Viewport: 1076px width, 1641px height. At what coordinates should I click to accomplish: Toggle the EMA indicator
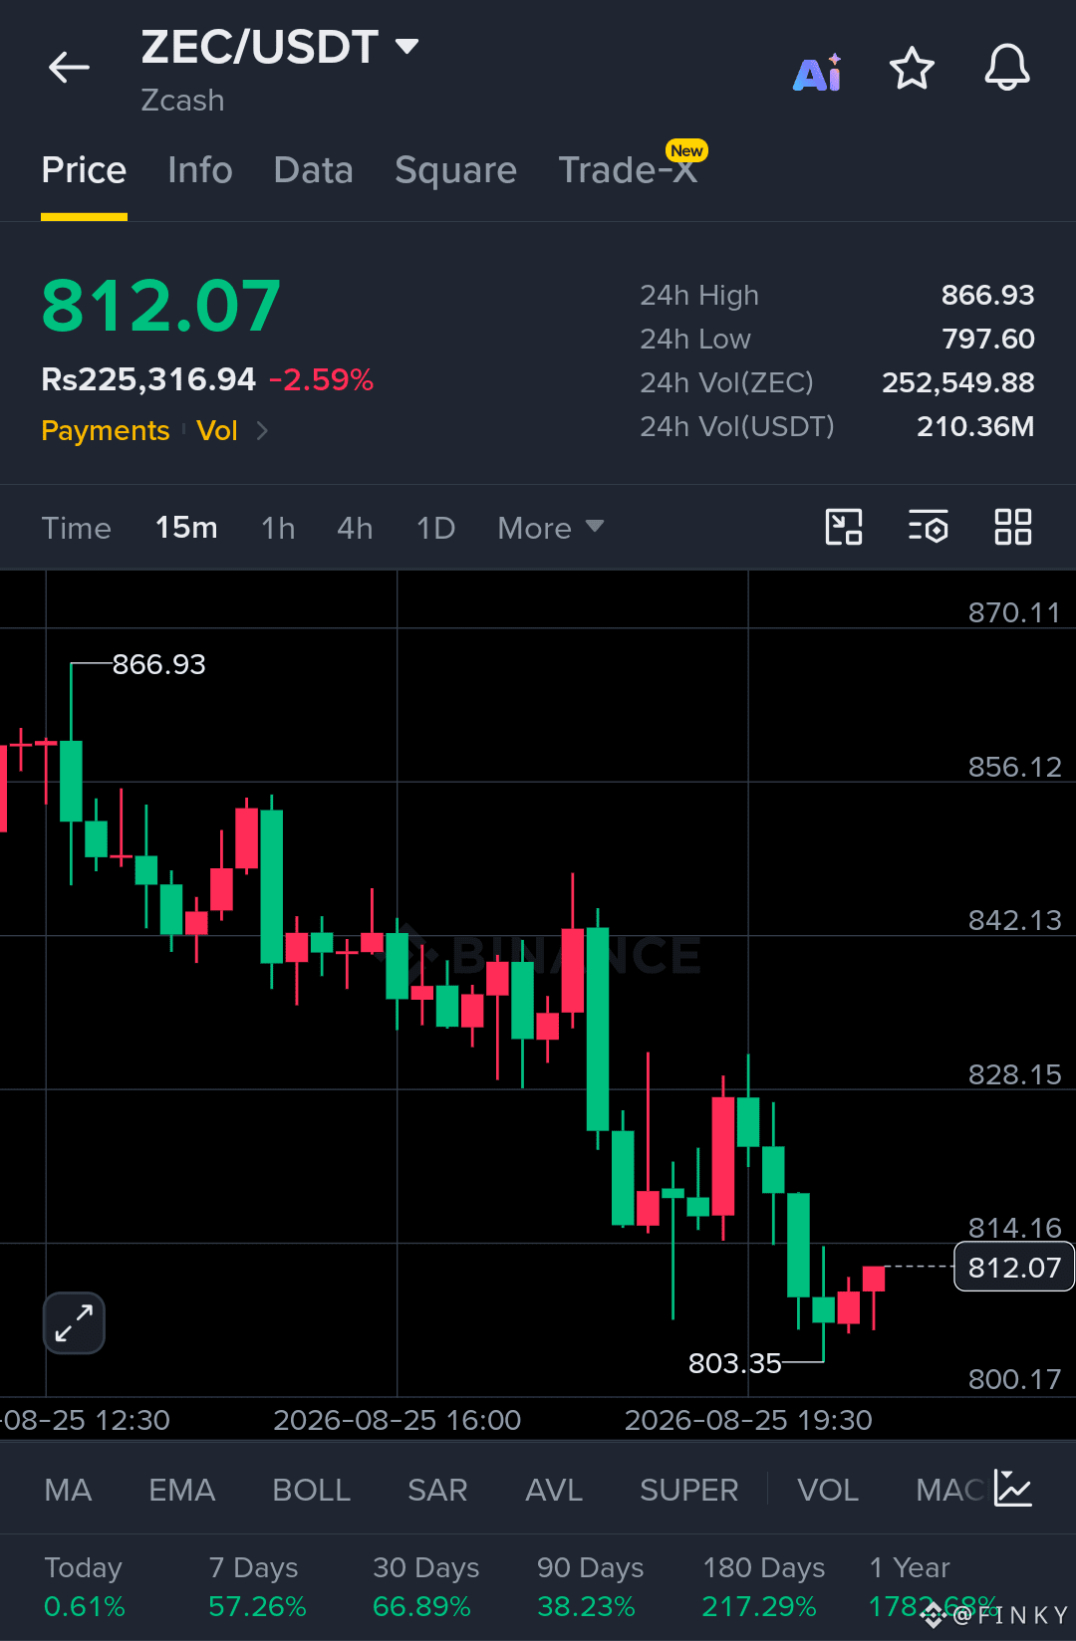(181, 1490)
